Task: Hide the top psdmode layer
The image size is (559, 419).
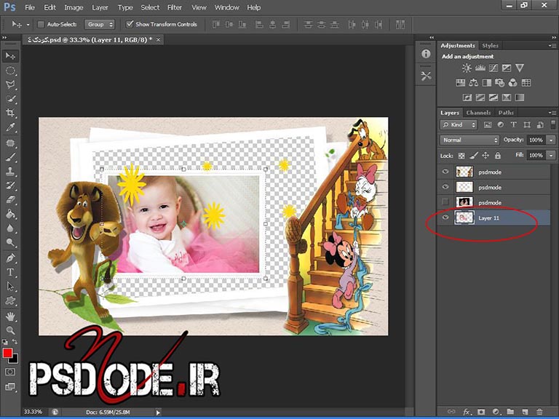Action: [445, 172]
